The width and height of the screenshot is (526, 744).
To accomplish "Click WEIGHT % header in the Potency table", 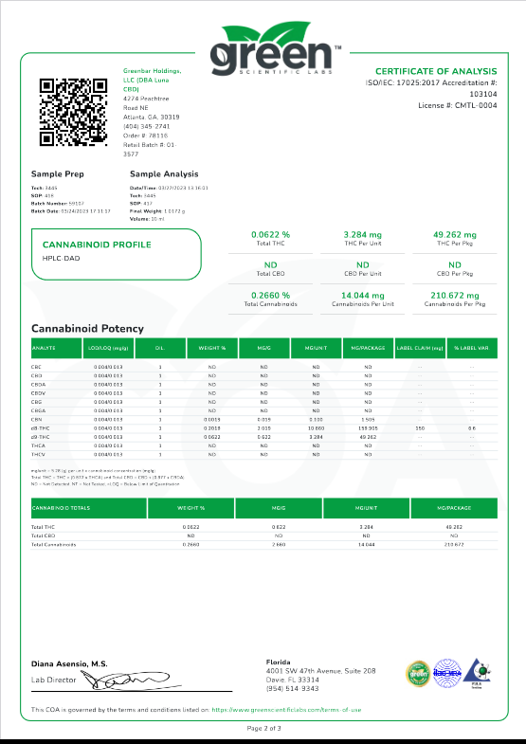I will [212, 348].
